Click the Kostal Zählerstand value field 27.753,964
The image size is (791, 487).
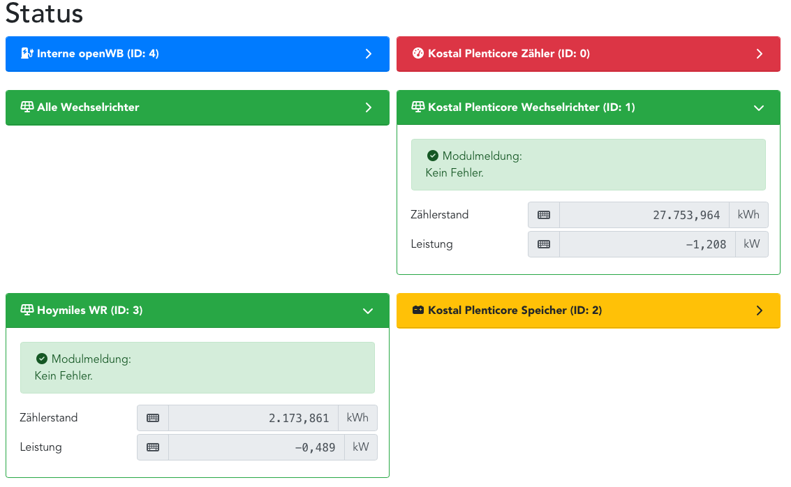click(x=644, y=215)
